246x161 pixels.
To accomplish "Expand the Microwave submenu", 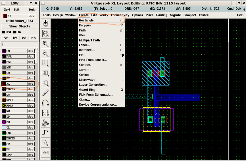I will [x=101, y=80].
